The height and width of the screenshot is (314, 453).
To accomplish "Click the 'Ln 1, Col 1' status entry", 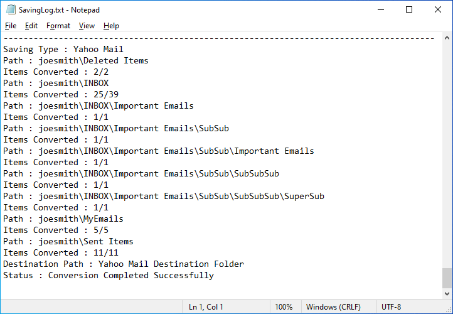I will click(206, 306).
